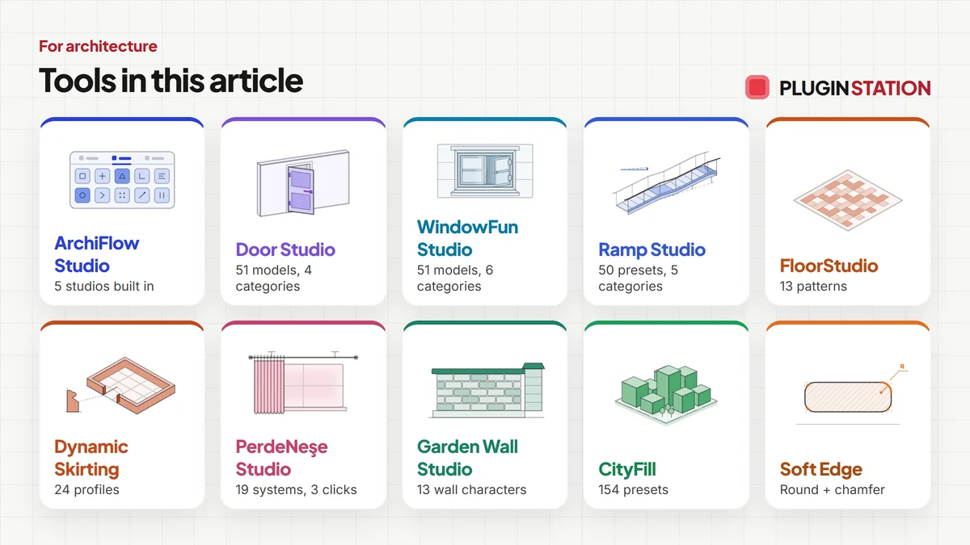Click the WindowFun Studio window illustration

pyautogui.click(x=485, y=171)
